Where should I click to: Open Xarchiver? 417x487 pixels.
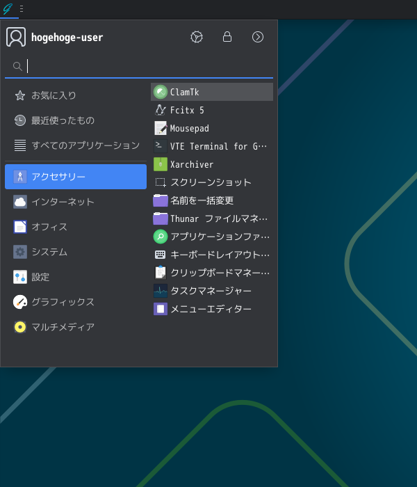click(x=212, y=164)
